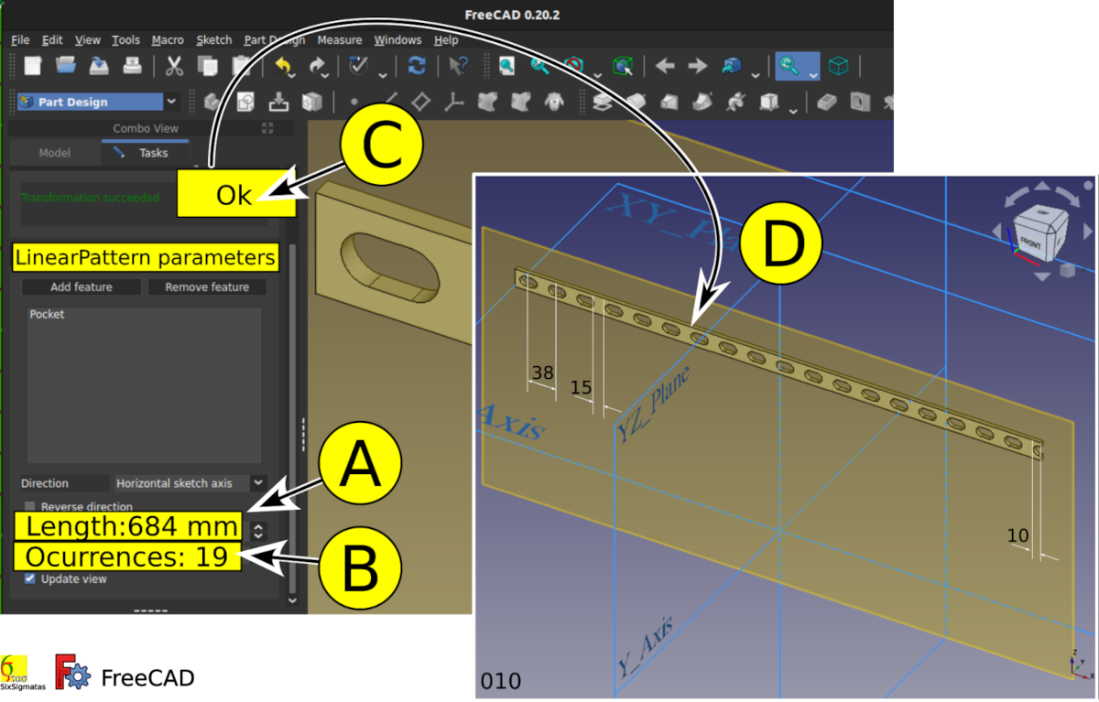Click the highlighted sync view magnifier icon
This screenshot has width=1099, height=702.
coord(788,66)
